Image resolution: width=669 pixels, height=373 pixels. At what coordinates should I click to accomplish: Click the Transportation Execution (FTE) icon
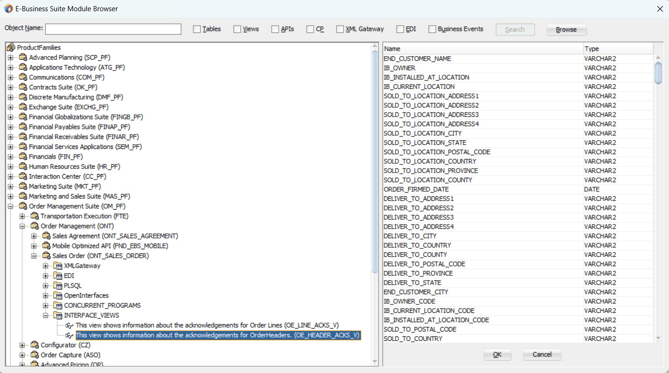(x=35, y=216)
